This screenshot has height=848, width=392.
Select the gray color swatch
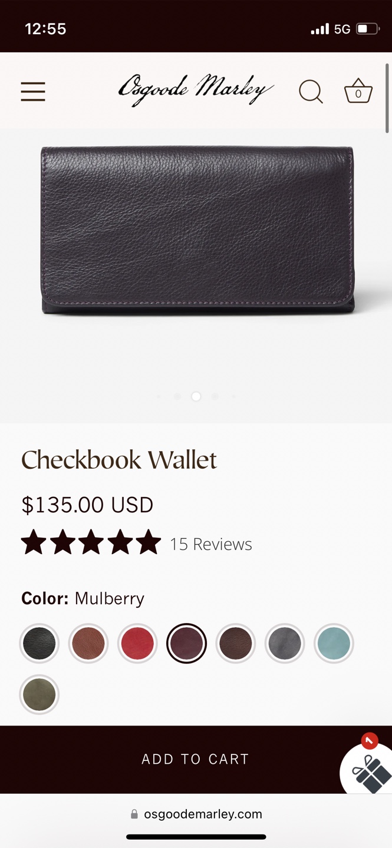(285, 644)
